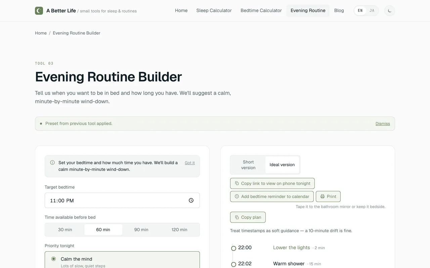Click the 22:00 timeline circle marker
Image resolution: width=430 pixels, height=268 pixels.
click(233, 248)
